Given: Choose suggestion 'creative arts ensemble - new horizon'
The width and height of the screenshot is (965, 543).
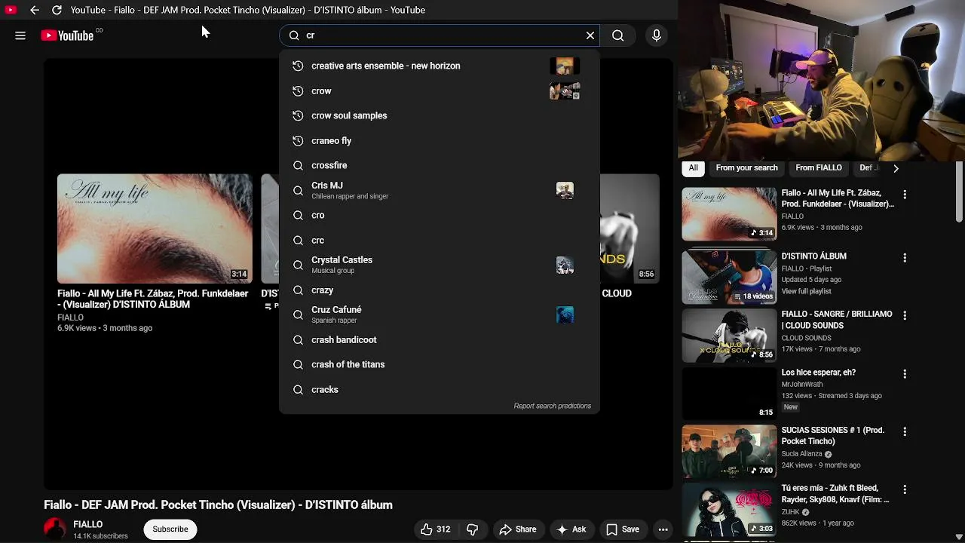Looking at the screenshot, I should (x=440, y=66).
